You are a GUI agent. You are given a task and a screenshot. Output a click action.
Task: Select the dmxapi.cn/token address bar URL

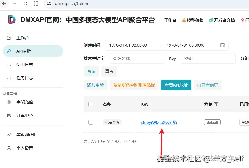coord(71,4)
